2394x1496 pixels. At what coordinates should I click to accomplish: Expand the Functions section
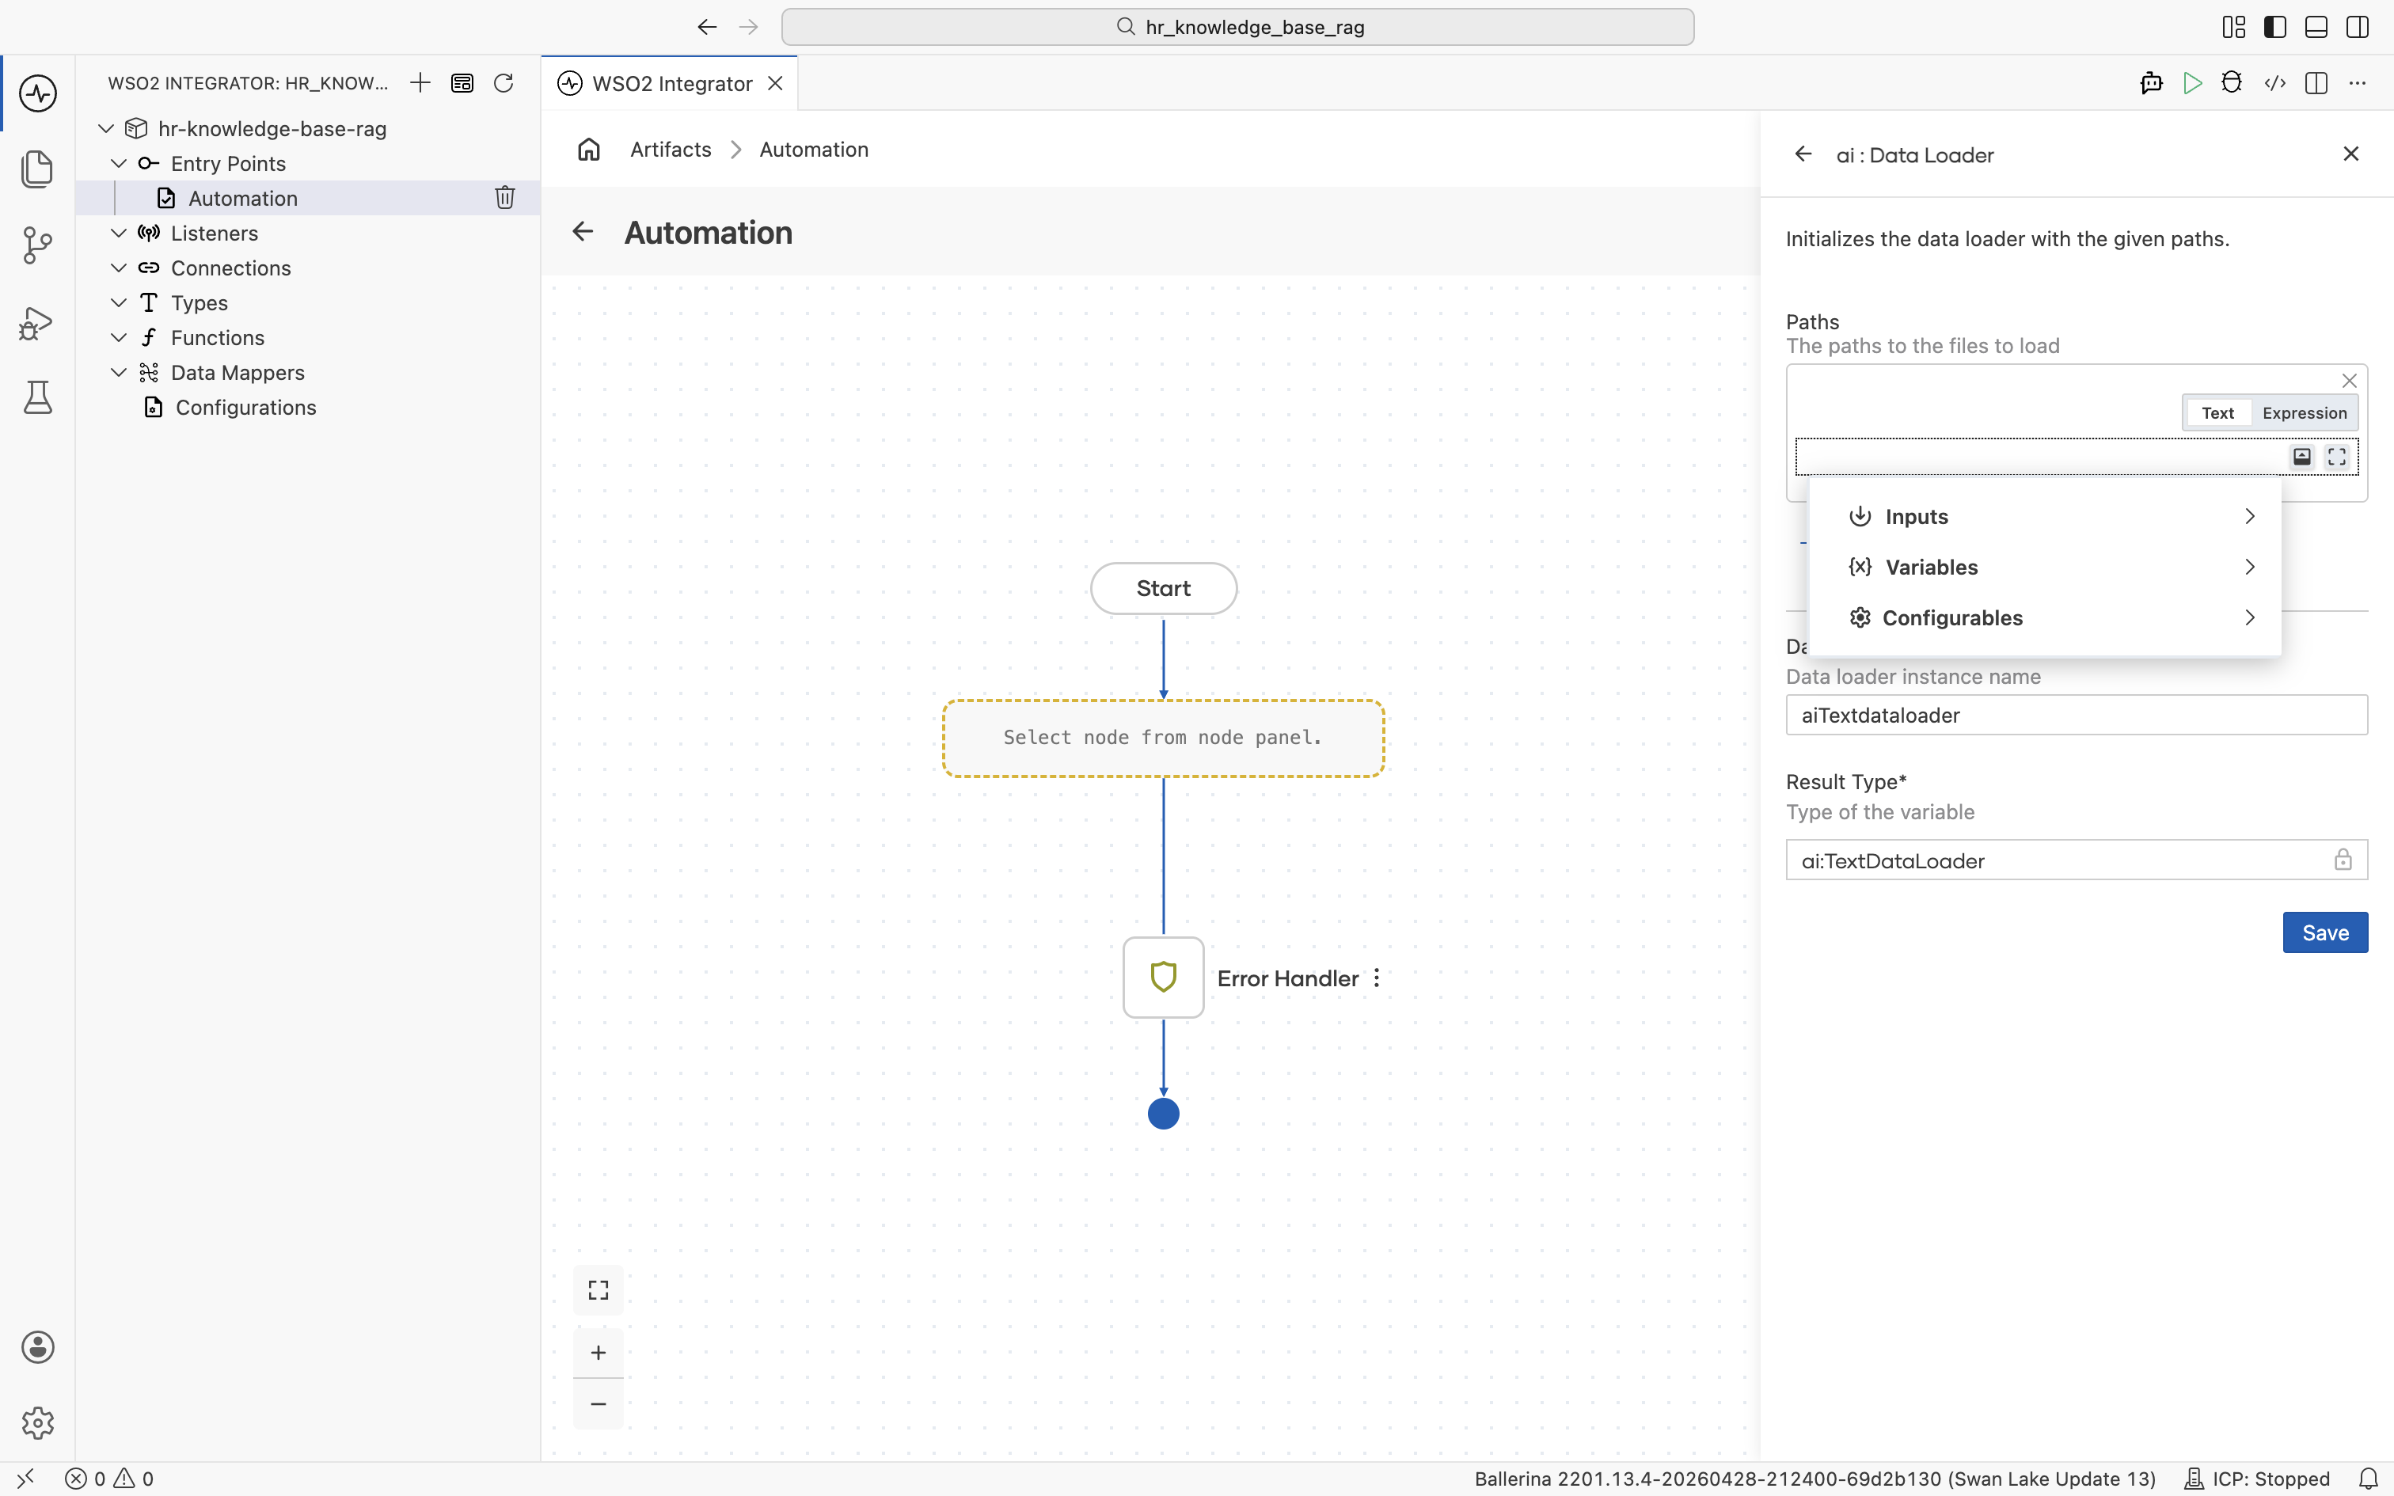119,337
